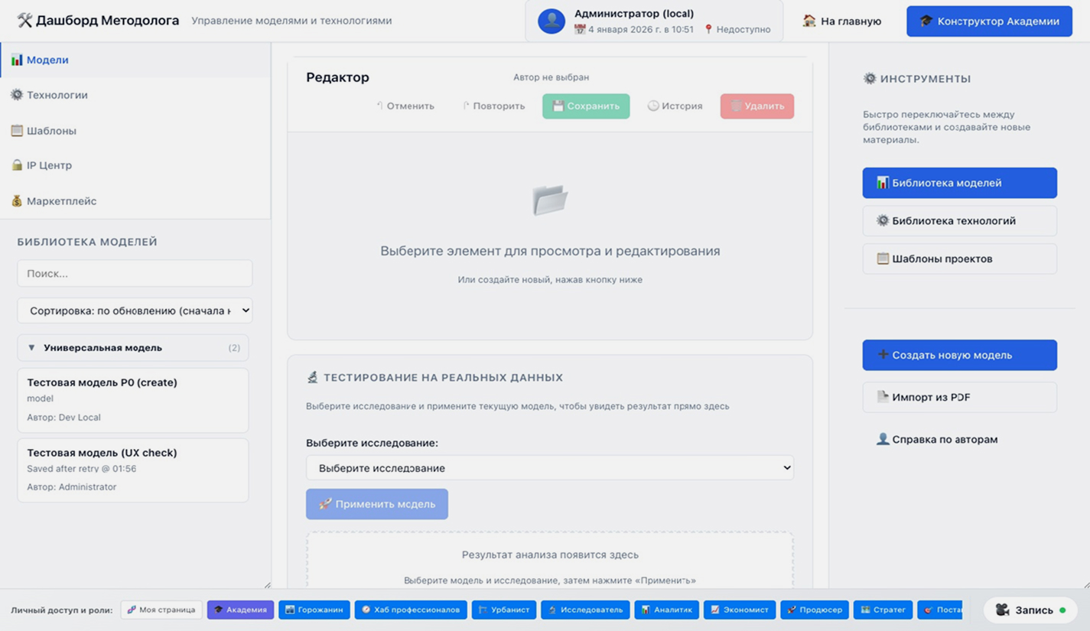1090x631 pixels.
Task: Open the Выберите исследование dropdown
Action: (549, 468)
